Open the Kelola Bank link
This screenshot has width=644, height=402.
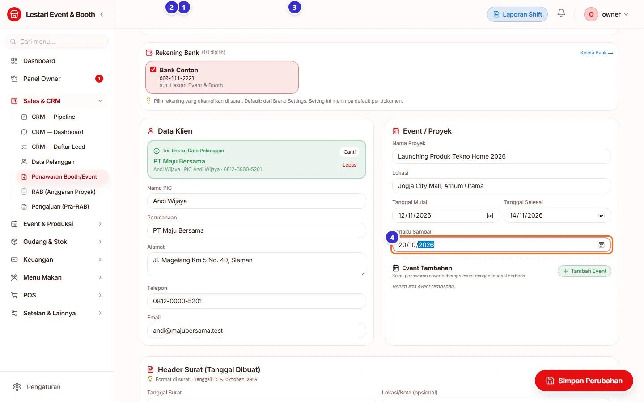click(x=597, y=53)
